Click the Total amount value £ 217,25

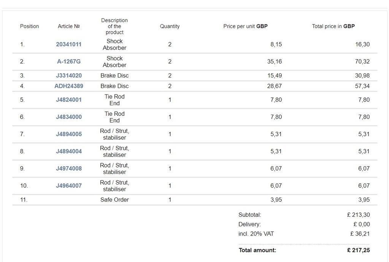(358, 250)
